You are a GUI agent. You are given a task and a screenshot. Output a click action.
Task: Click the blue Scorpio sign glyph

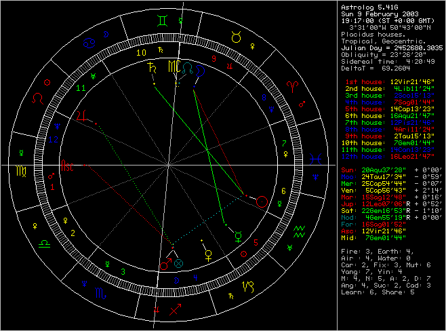[100, 293]
